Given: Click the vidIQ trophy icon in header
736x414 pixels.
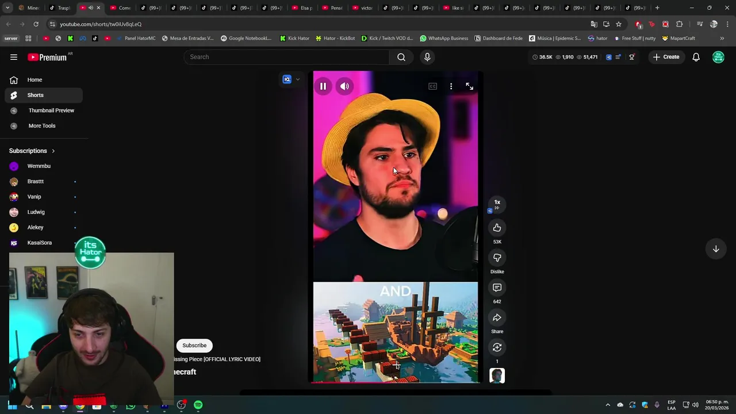Looking at the screenshot, I should pyautogui.click(x=631, y=57).
